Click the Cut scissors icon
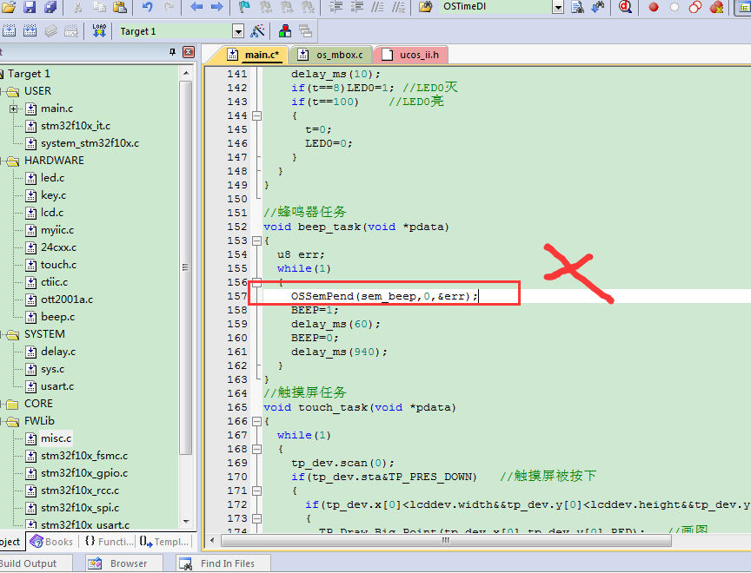Screen dimensions: 751x573 [x=77, y=7]
